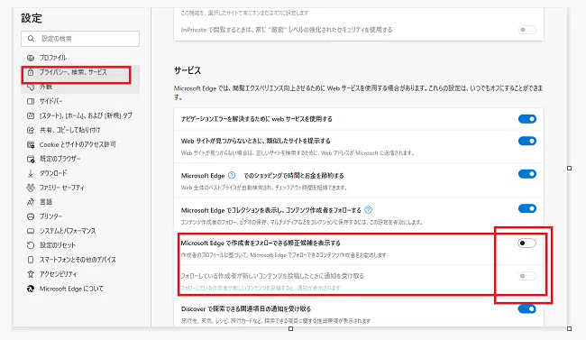Click the アクセシビリティ accessibility icon
This screenshot has height=340, width=586.
pyautogui.click(x=31, y=274)
